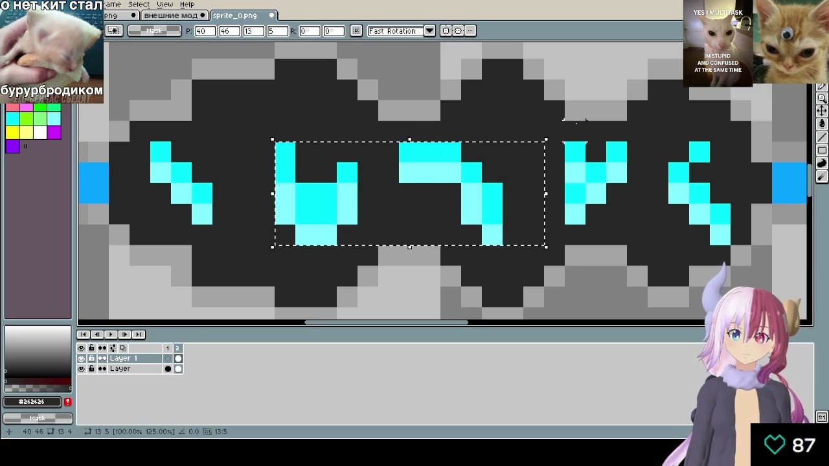Select bottom Layer cel at frame 1
829x466 pixels.
168,369
